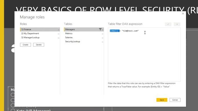Image resolution: width=198 pixels, height=111 pixels.
Task: Click the "tim@test.com" string in the expression
Action: point(130,31)
